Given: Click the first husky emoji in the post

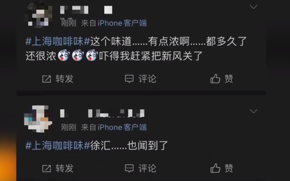Looking at the screenshot, I should [x=64, y=56].
